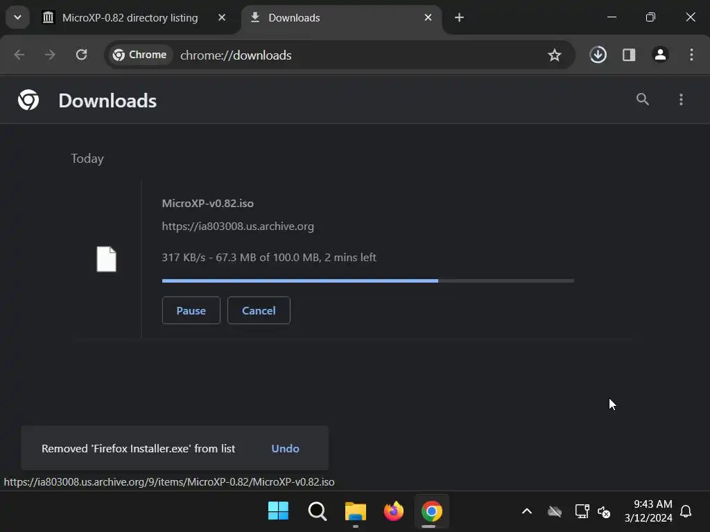Open File Explorer from taskbar

point(356,511)
